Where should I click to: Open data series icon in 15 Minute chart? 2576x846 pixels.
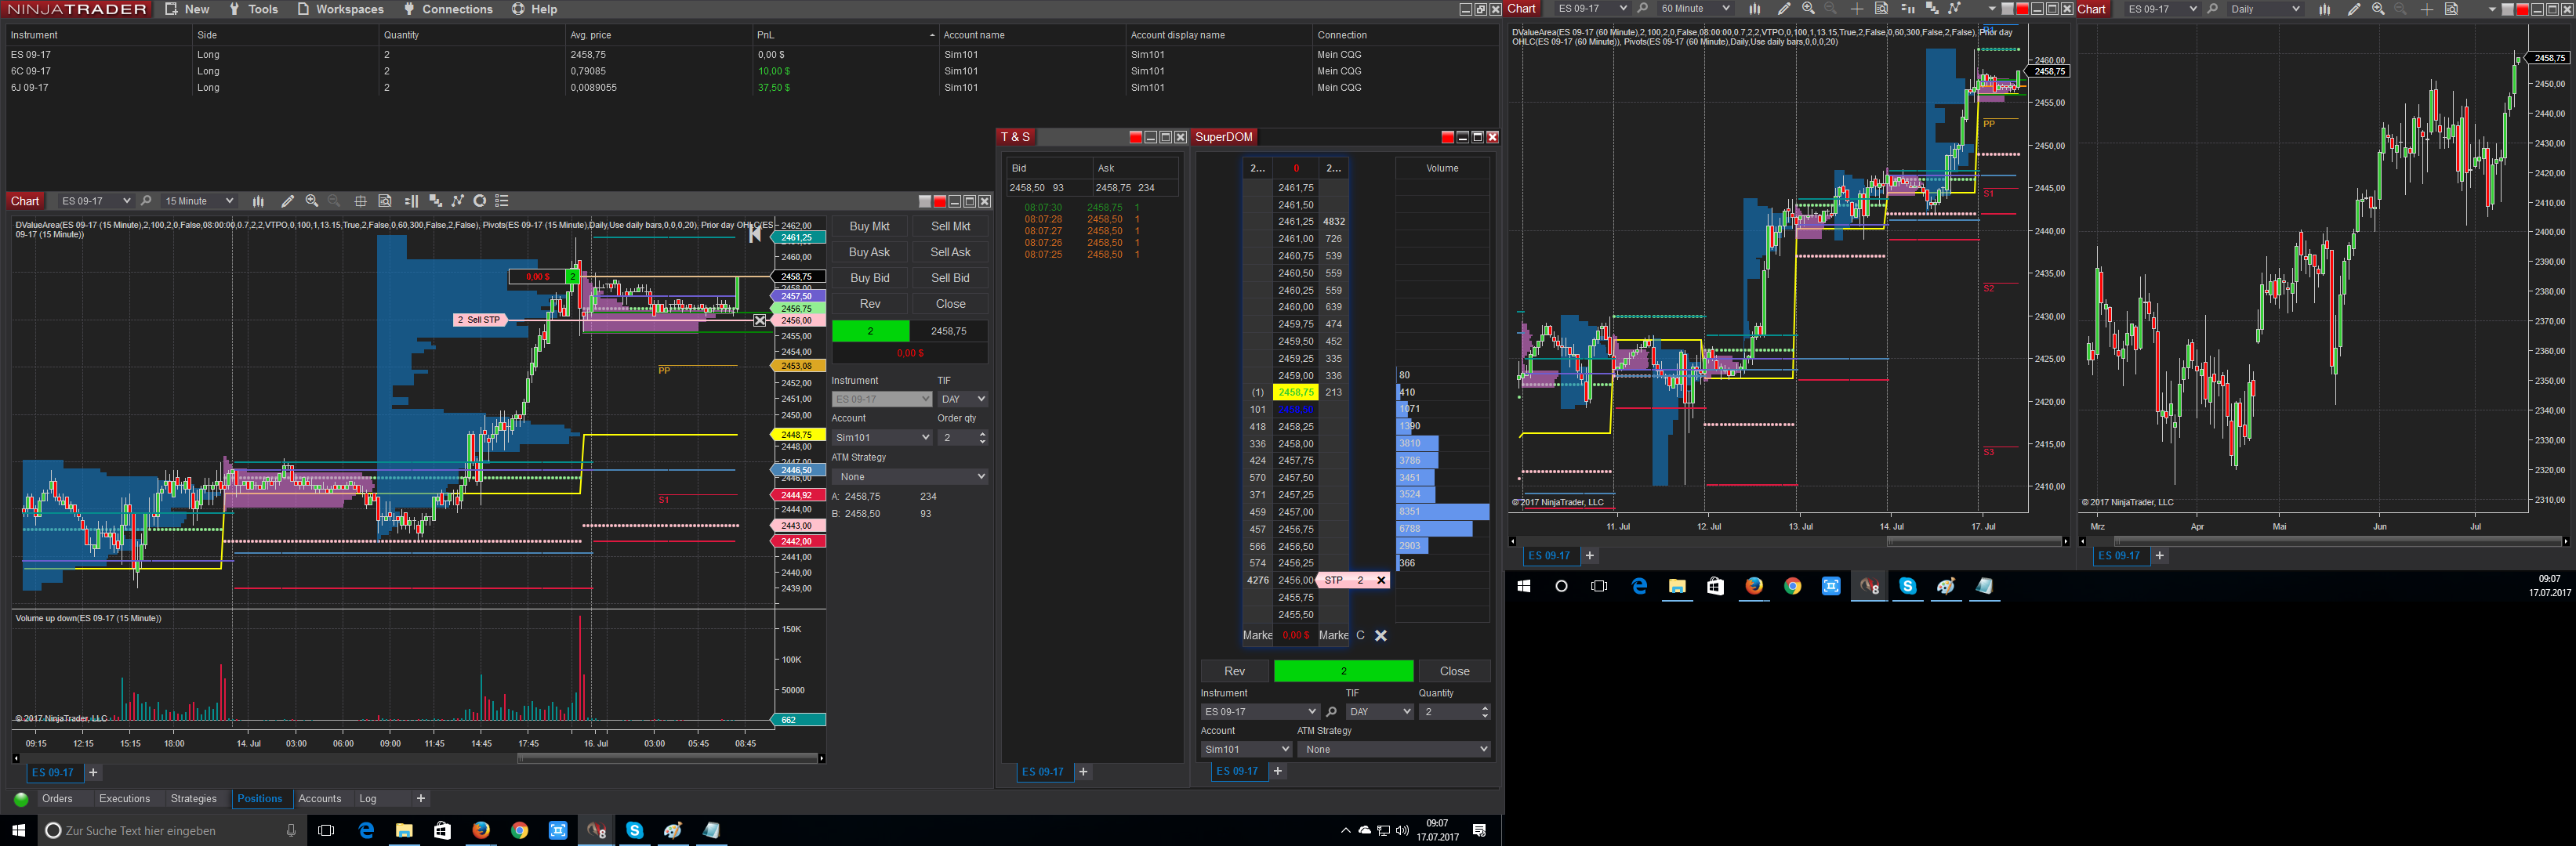(x=435, y=201)
